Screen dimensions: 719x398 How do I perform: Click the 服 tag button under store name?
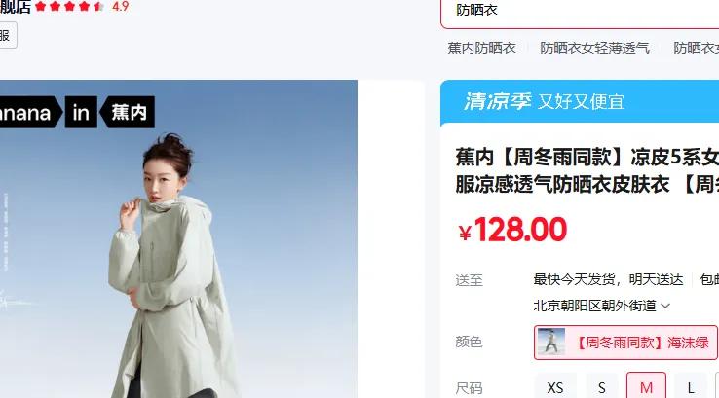coord(8,35)
